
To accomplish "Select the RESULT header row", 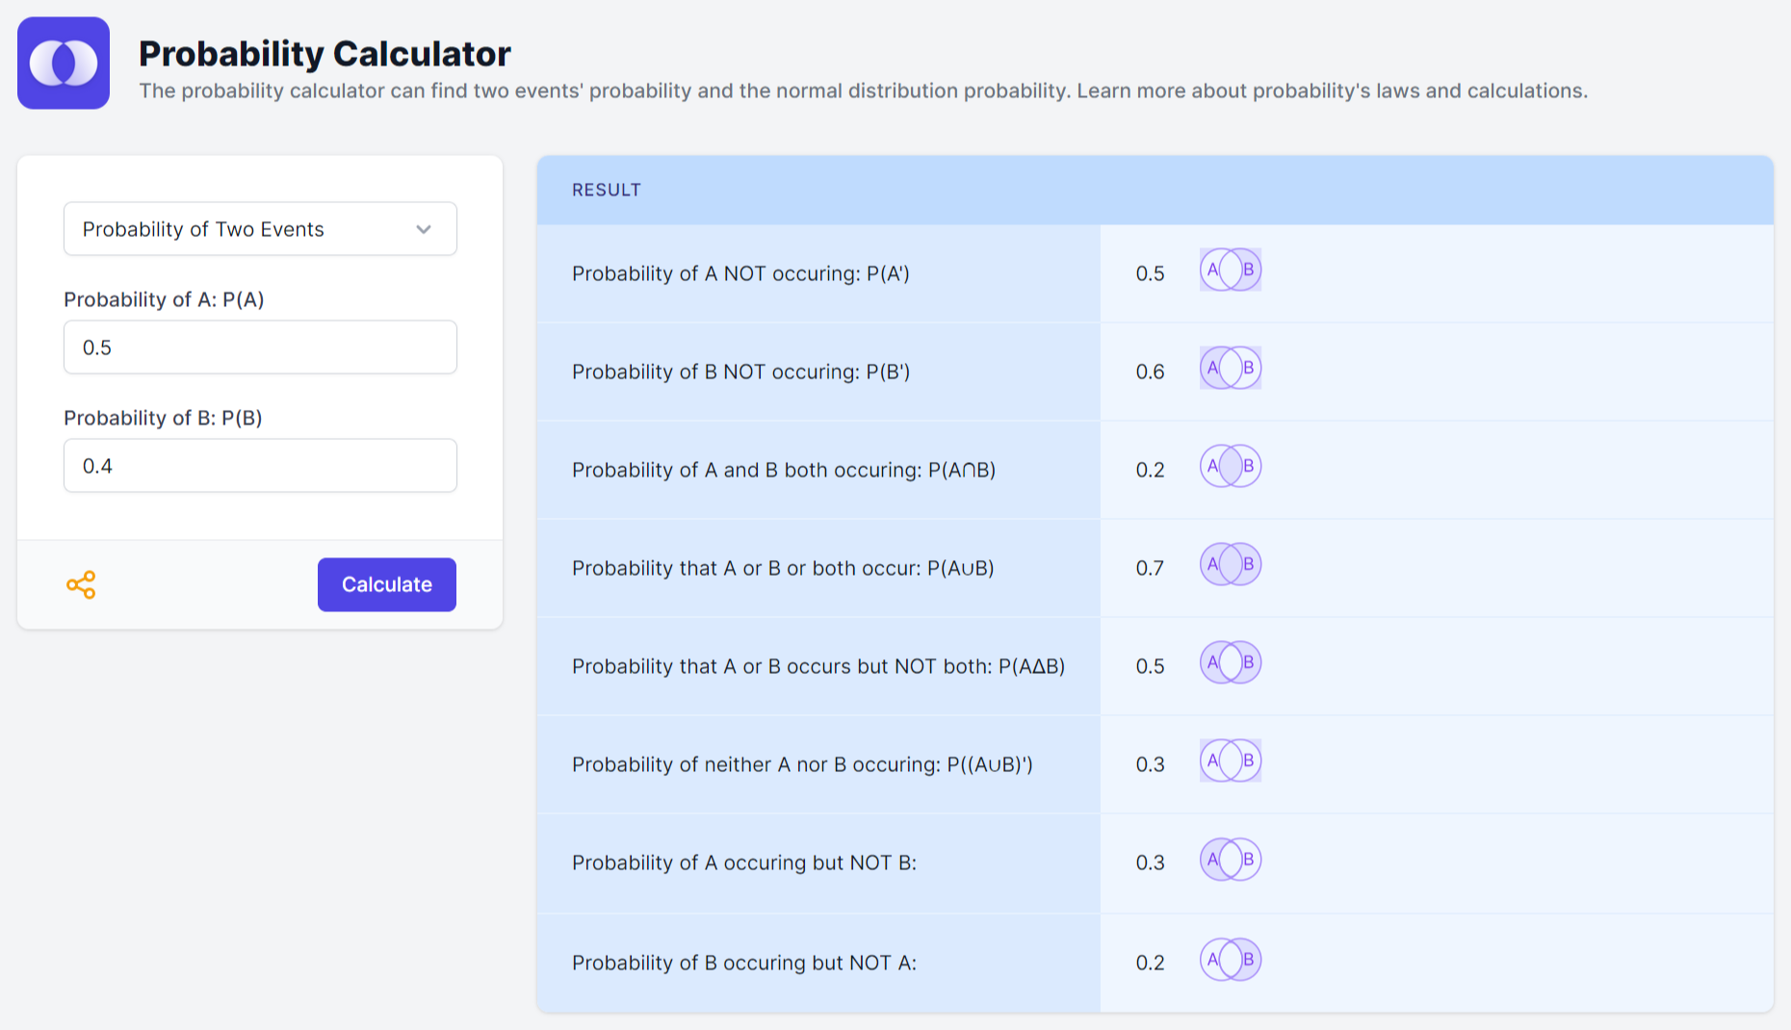I will [1155, 190].
